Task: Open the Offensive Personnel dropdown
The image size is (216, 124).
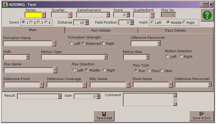Action: pyautogui.click(x=159, y=43)
